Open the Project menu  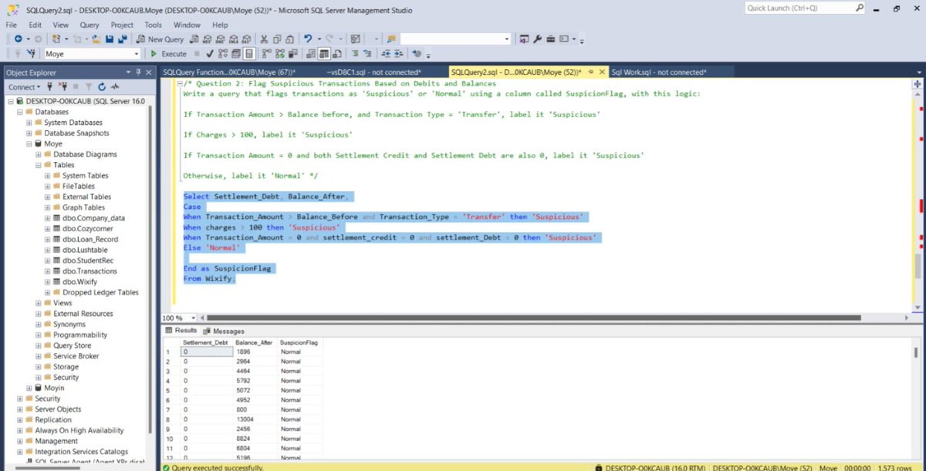(122, 25)
